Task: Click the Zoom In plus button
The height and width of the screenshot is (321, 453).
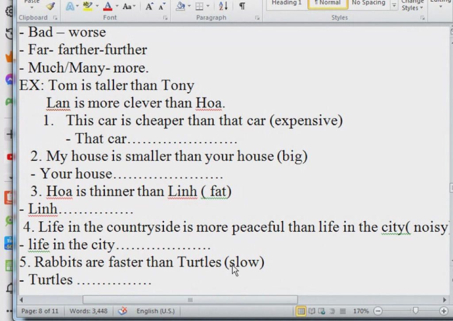Action: point(443,311)
